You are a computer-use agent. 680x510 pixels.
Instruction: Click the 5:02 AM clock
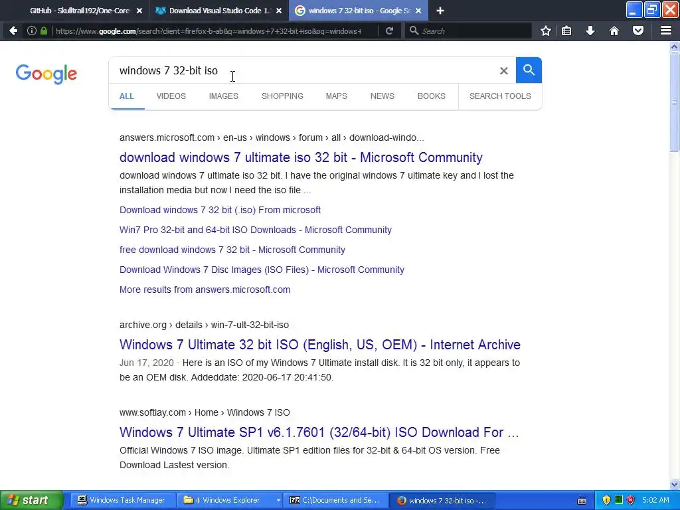[x=655, y=501]
